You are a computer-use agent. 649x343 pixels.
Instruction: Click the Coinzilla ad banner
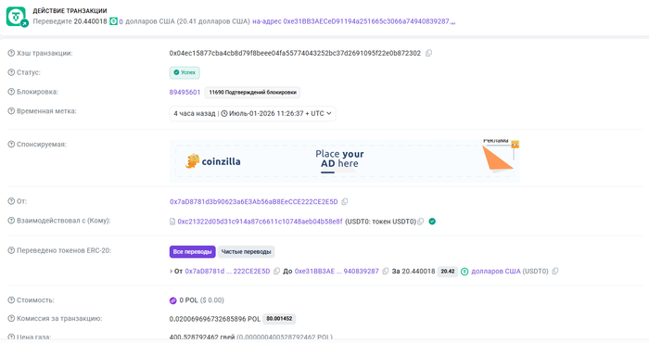coord(344,161)
